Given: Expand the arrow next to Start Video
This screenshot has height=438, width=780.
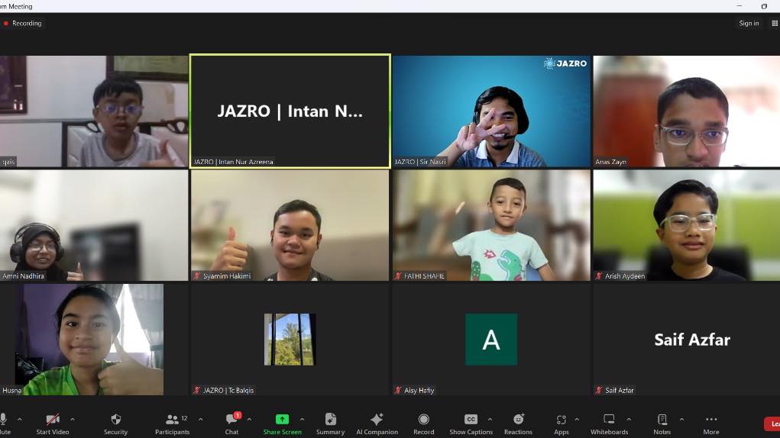Looking at the screenshot, I should [x=73, y=419].
